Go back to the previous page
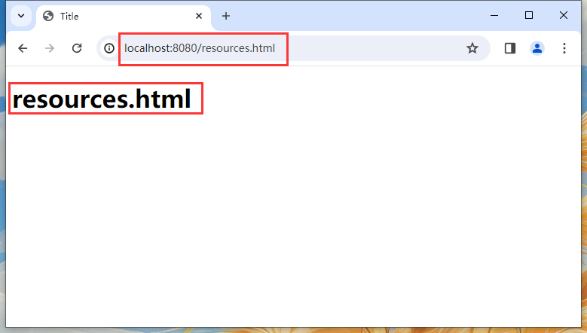Screen dimensions: 587x333 coord(23,48)
